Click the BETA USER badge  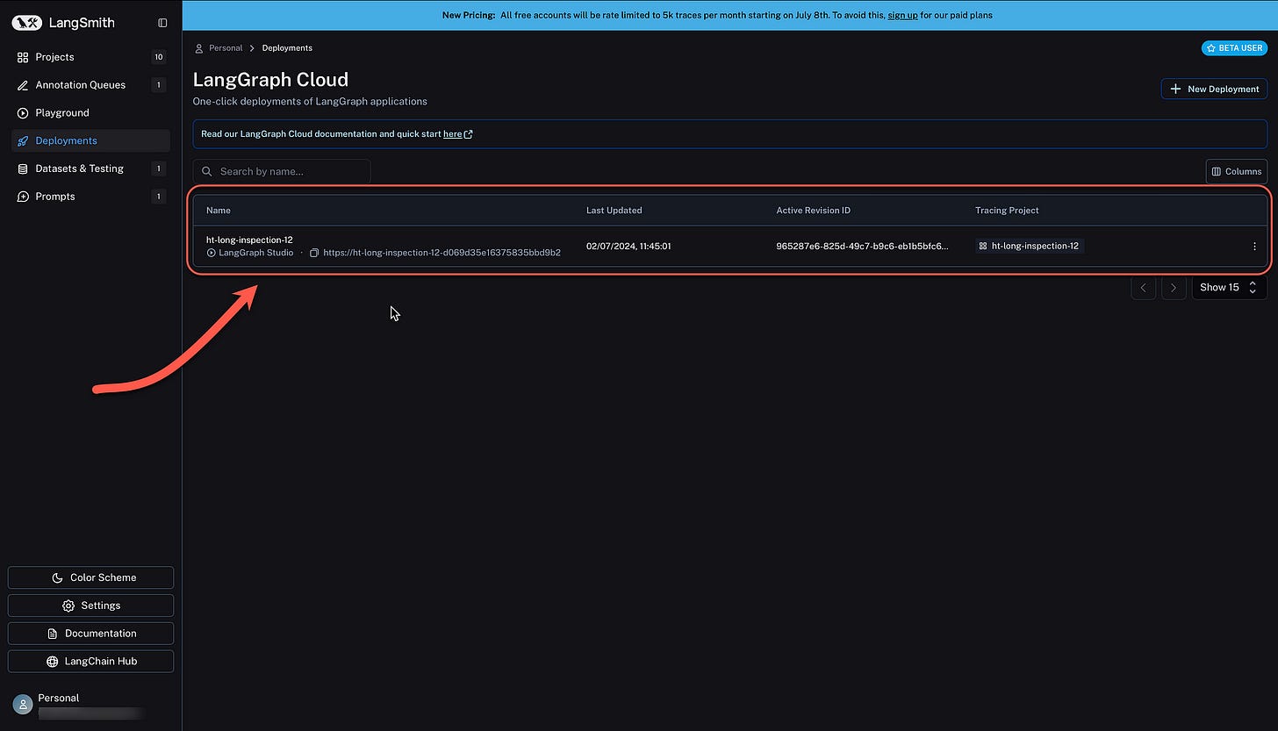coord(1234,48)
